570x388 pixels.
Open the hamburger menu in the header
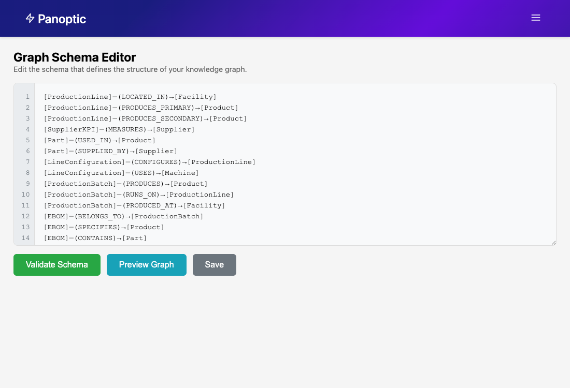[536, 18]
